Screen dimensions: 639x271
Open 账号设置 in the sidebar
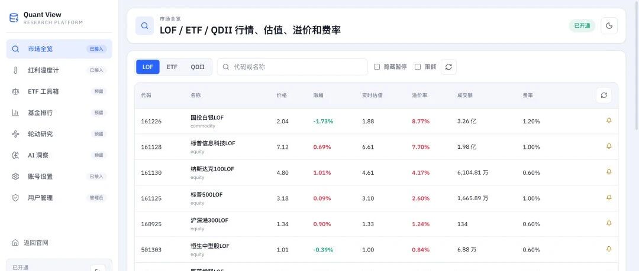click(x=59, y=177)
